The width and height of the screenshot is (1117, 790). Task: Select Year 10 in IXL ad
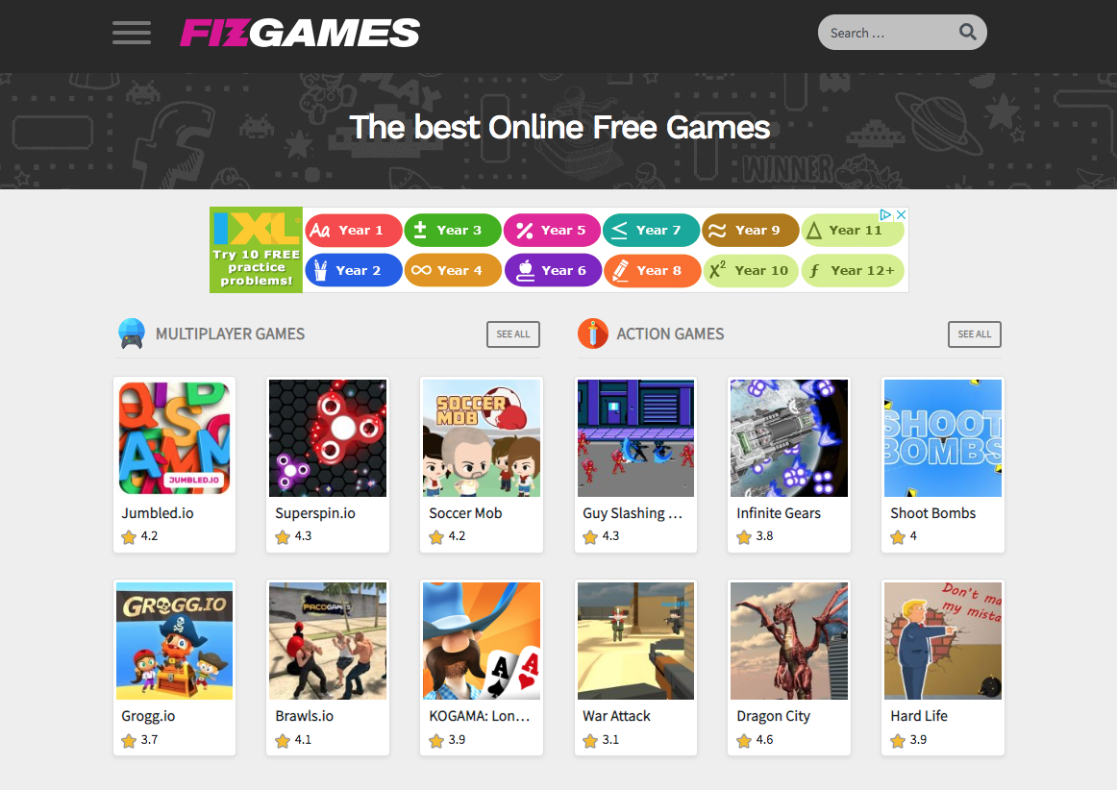click(x=750, y=271)
